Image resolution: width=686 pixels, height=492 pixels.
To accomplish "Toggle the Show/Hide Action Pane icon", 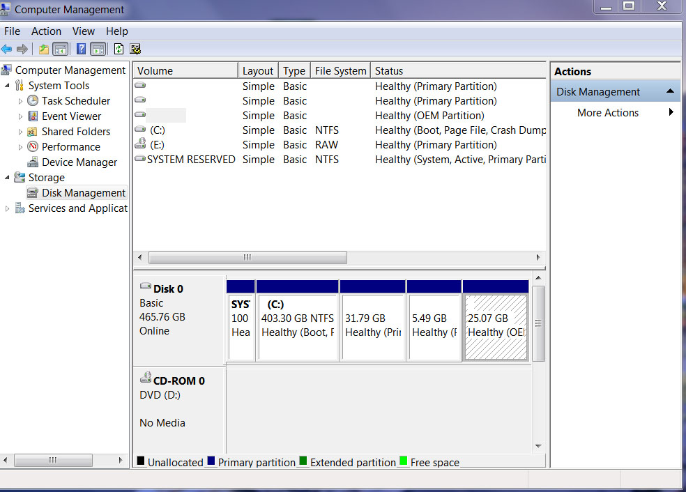I will coord(98,49).
